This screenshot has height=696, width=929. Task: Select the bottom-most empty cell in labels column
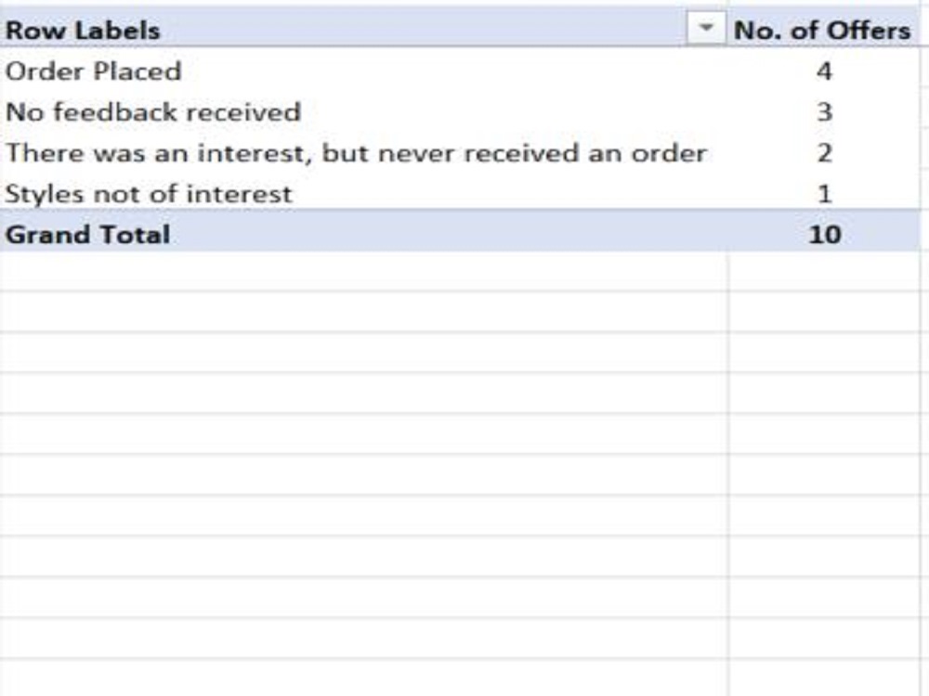(x=364, y=677)
